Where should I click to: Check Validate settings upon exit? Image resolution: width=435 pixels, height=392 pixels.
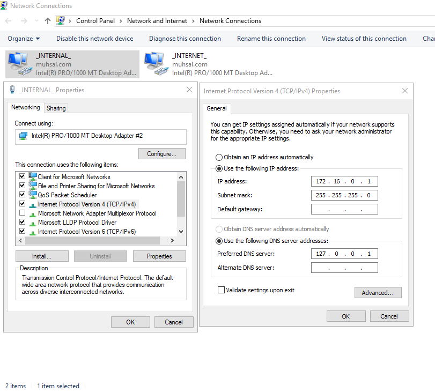pyautogui.click(x=221, y=290)
